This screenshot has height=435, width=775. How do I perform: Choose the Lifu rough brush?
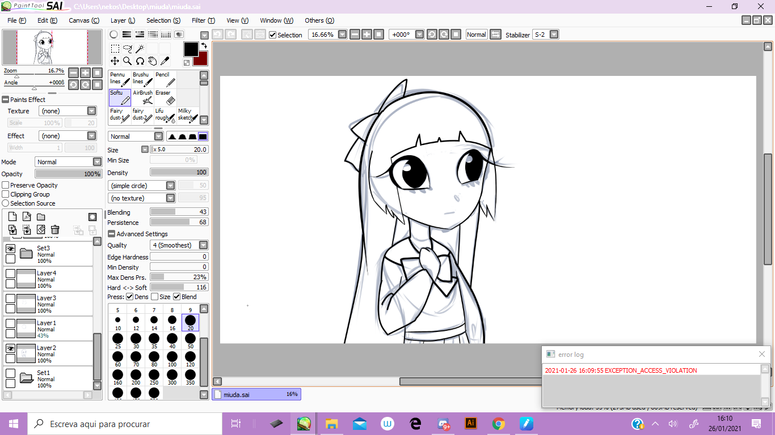pyautogui.click(x=165, y=115)
